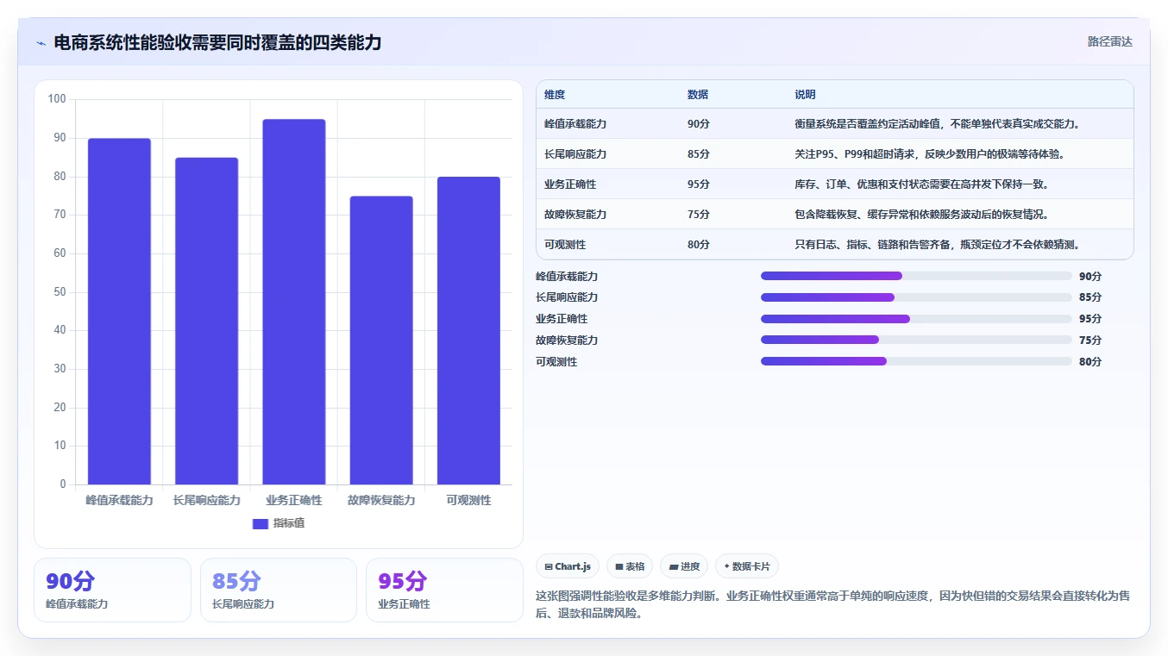Click the 可观测性 progress bar

(916, 361)
